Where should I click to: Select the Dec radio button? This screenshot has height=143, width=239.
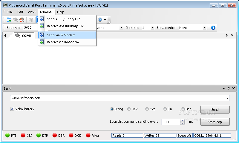pos(183,109)
